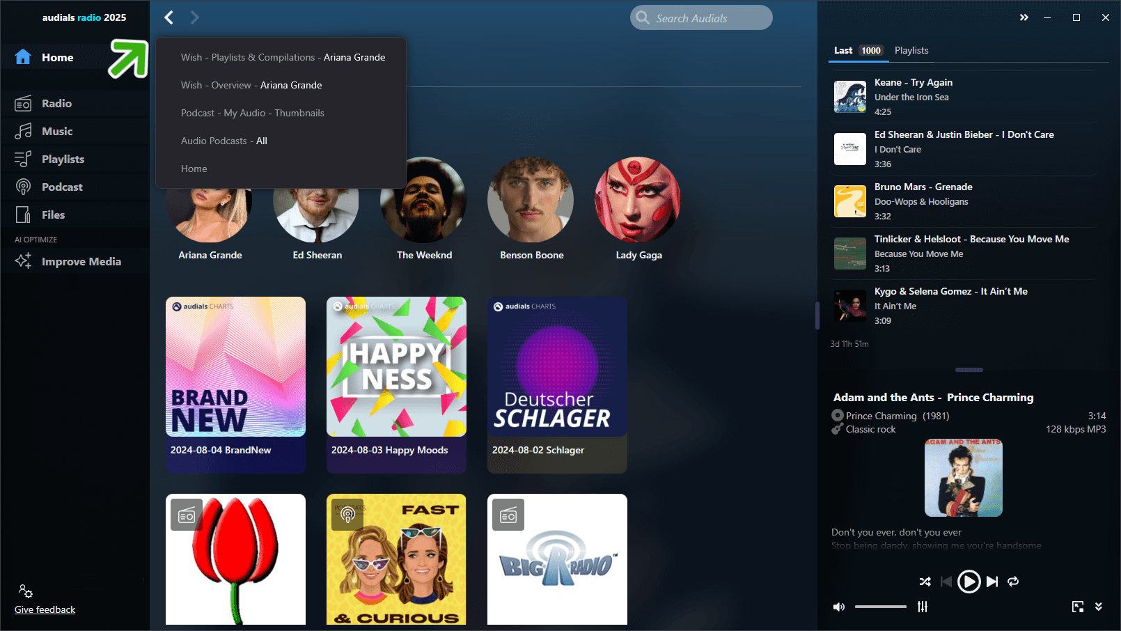The width and height of the screenshot is (1121, 631).
Task: Click the Give feedback link
Action: [45, 609]
